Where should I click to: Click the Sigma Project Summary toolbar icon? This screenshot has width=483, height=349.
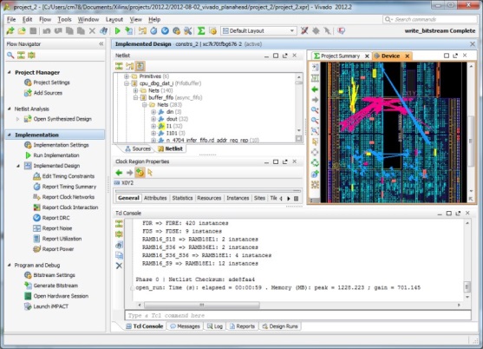[201, 30]
